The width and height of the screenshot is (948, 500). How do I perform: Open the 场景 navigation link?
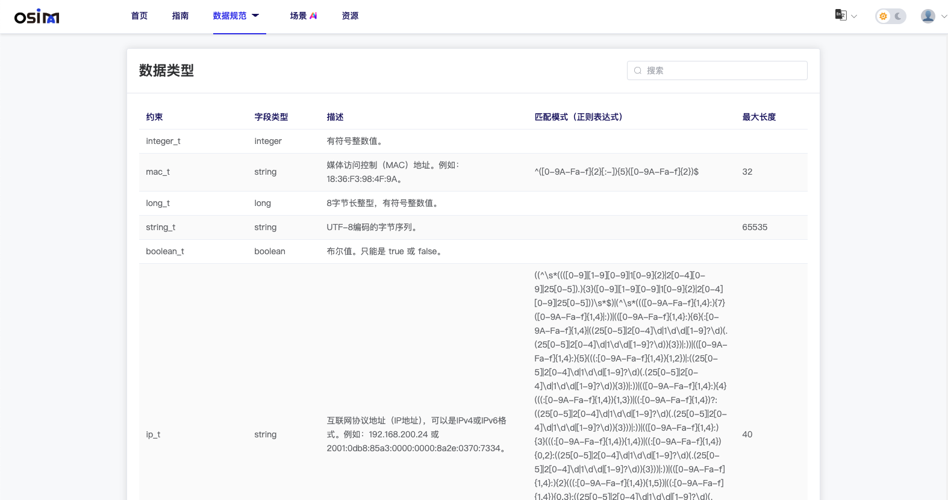point(298,16)
